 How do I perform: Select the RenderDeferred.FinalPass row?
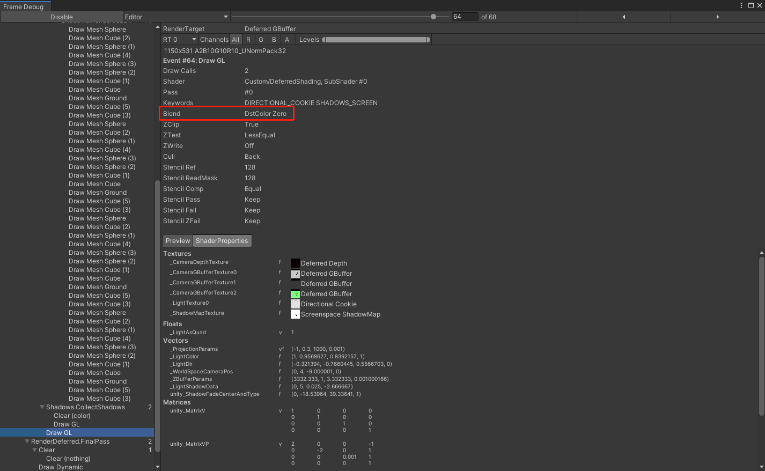[77, 441]
